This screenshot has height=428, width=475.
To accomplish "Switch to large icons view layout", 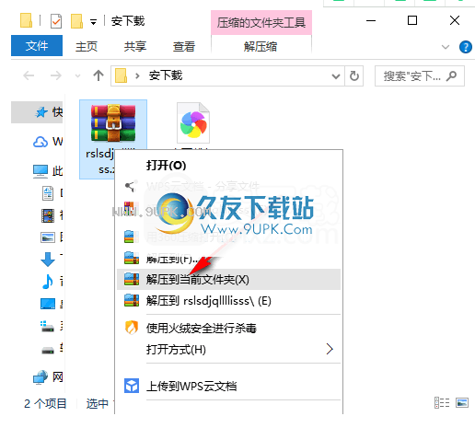I will click(x=462, y=402).
